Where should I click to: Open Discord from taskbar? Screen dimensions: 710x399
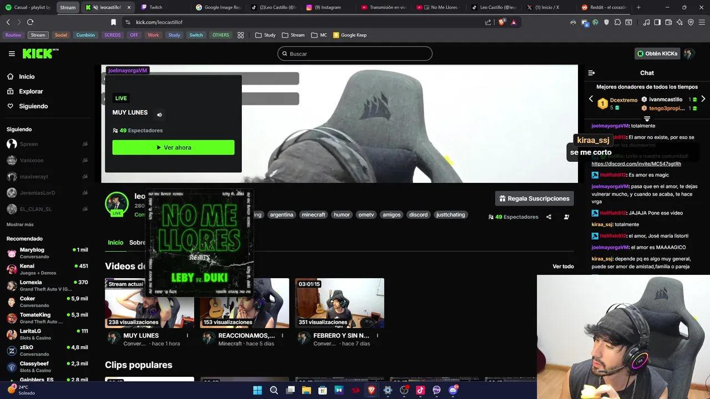pos(453,390)
